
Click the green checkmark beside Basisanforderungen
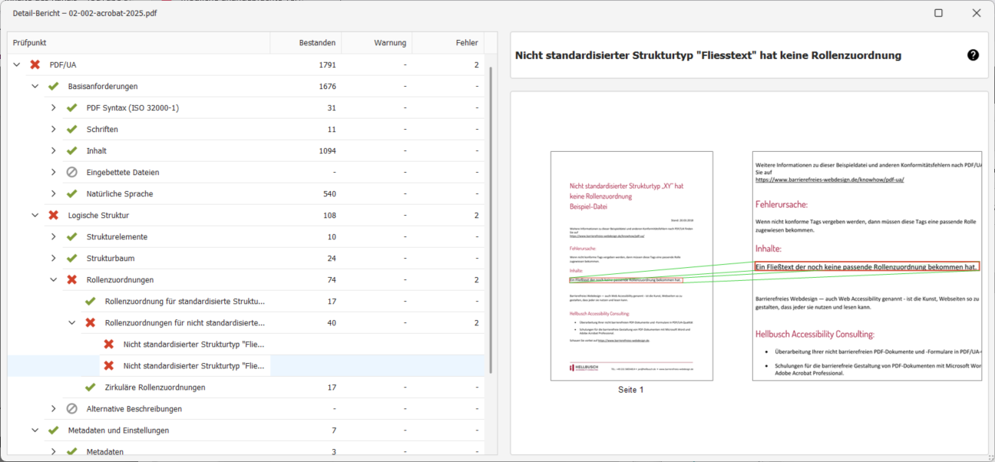(53, 87)
